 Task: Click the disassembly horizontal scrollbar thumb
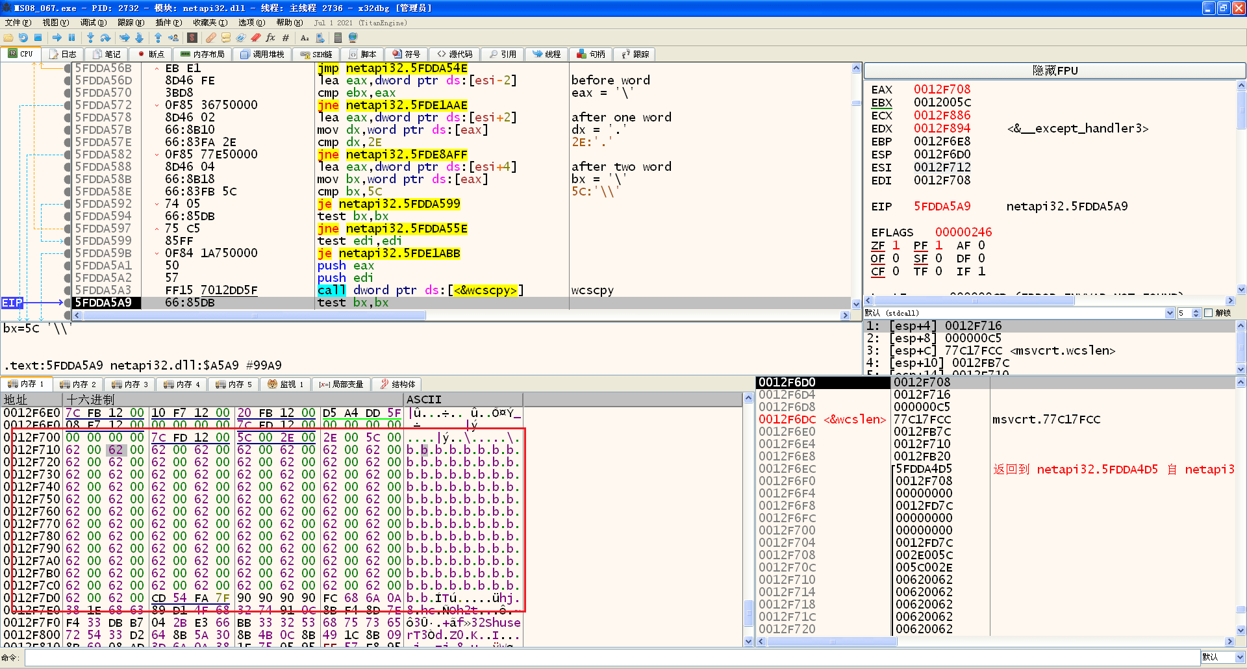tap(254, 316)
